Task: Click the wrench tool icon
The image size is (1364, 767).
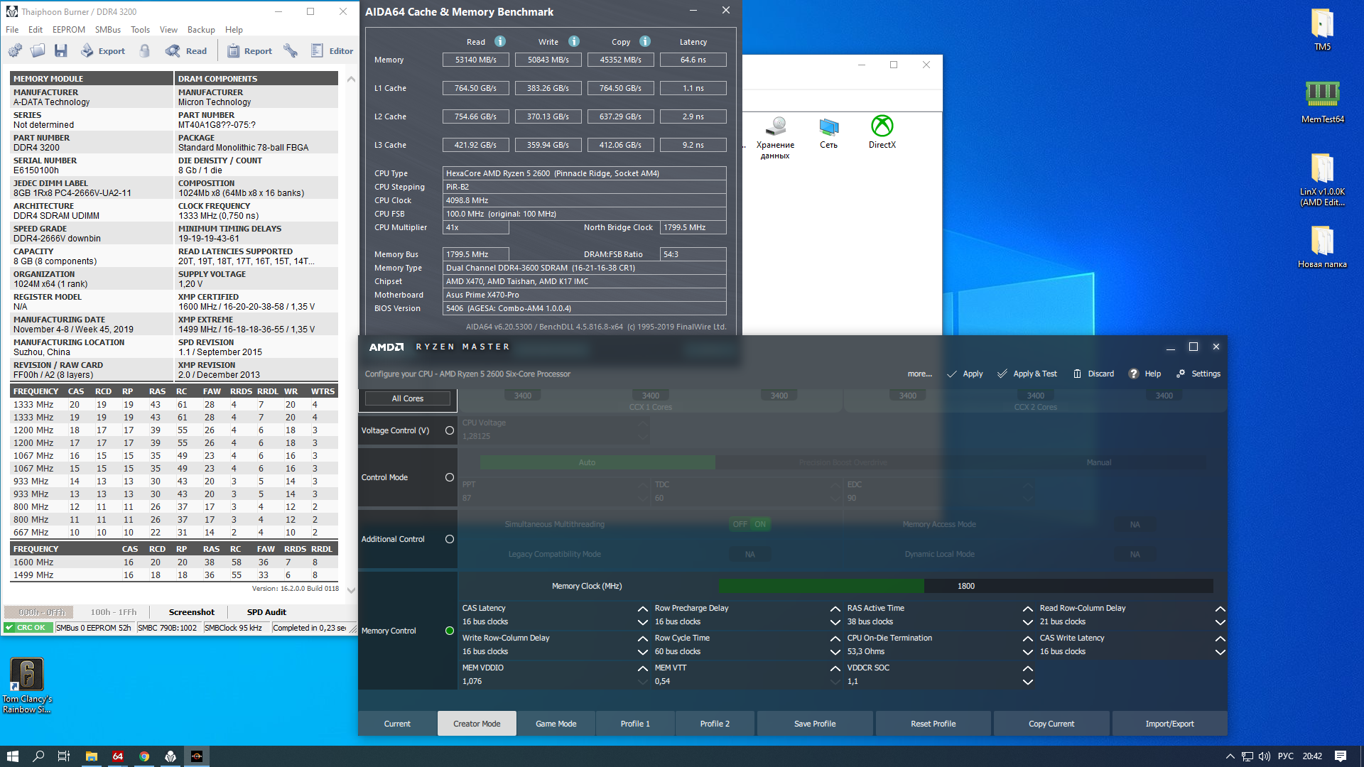Action: point(291,50)
